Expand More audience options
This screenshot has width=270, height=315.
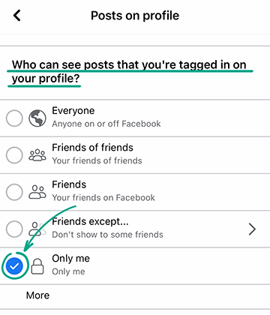[x=37, y=295]
